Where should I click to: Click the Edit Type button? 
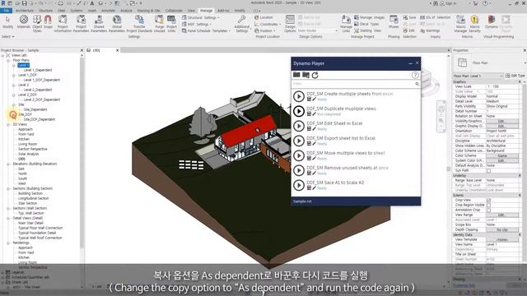pyautogui.click(x=515, y=76)
